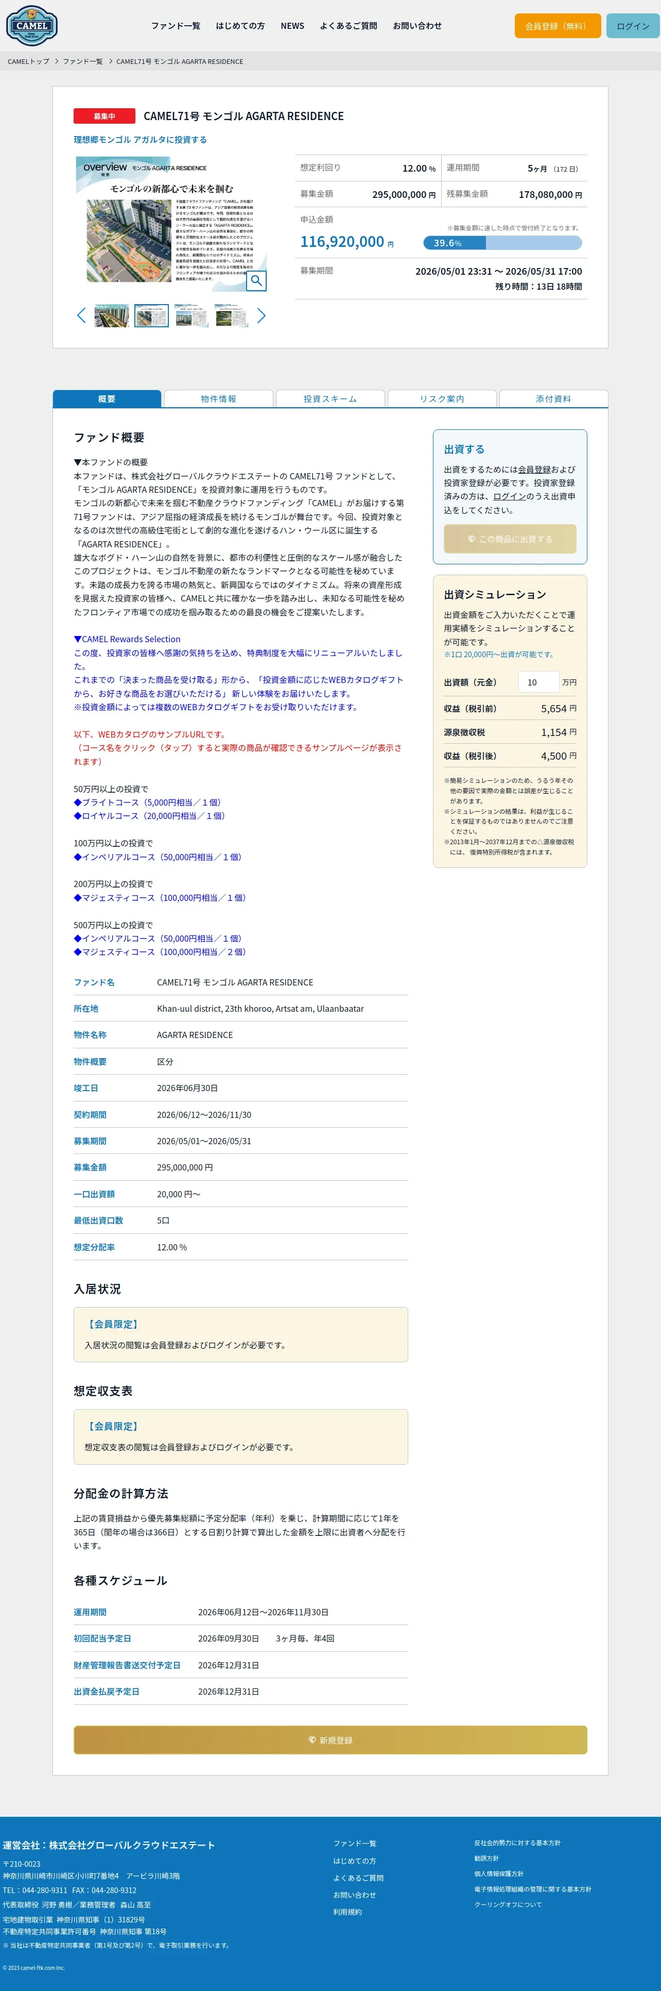
Task: Select the first carousel thumbnail of apartment buildings
Action: coord(111,315)
